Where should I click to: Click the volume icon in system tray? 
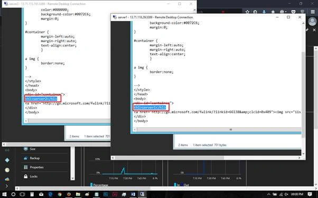(286, 194)
